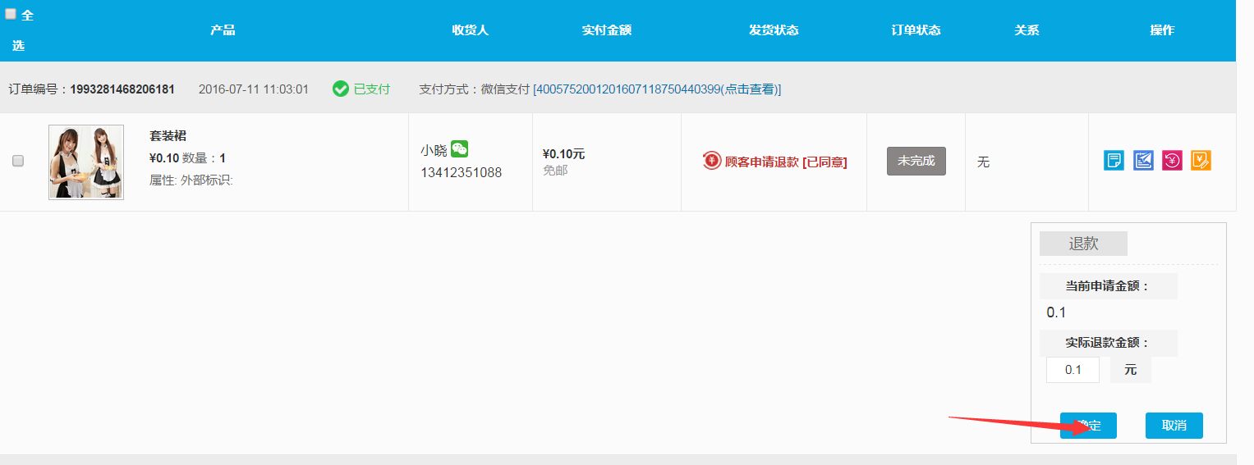Viewport: 1254px width, 465px height.
Task: Click the pink refund yen icon
Action: pyautogui.click(x=1172, y=161)
